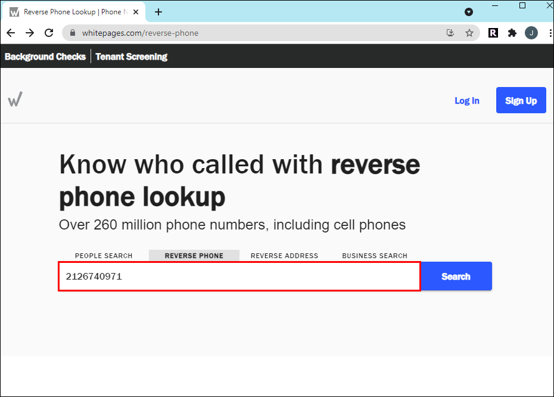
Task: Click the 'Over 260 million phone numbers' subtitle
Action: pos(232,225)
